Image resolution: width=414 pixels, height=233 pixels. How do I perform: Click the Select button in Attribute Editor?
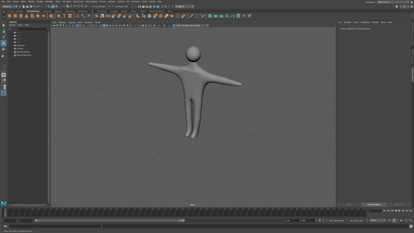coord(349,205)
